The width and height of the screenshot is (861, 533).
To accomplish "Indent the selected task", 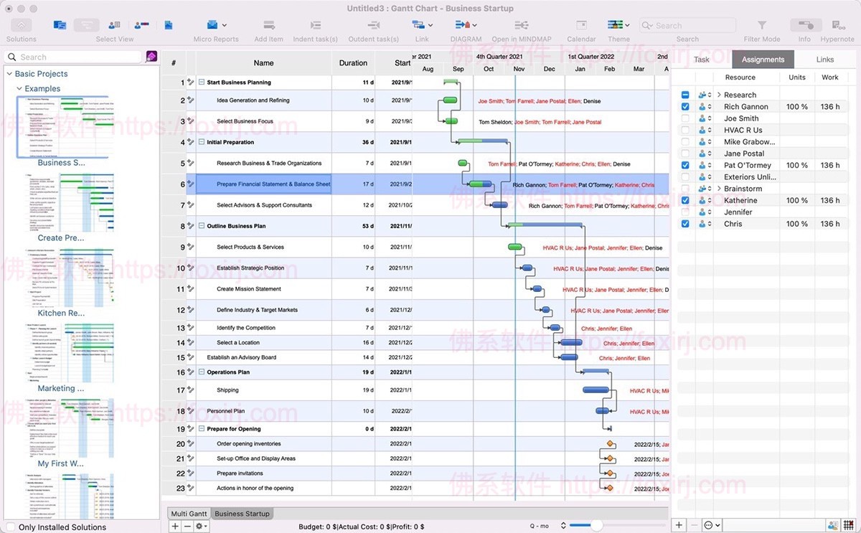I will pyautogui.click(x=315, y=24).
